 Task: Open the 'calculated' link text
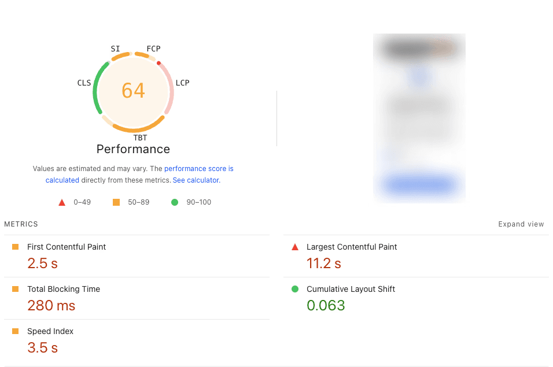62,180
